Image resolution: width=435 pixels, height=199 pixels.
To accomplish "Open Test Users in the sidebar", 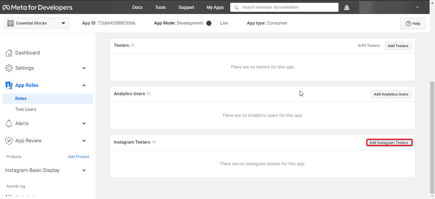I will pos(26,110).
